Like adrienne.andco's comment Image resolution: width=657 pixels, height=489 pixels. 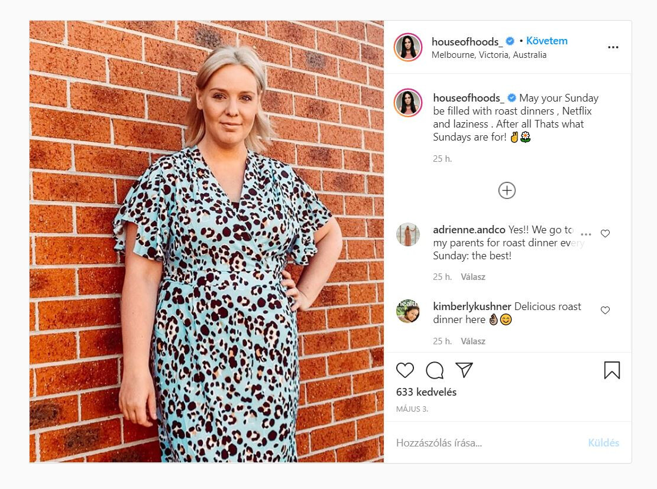(605, 233)
